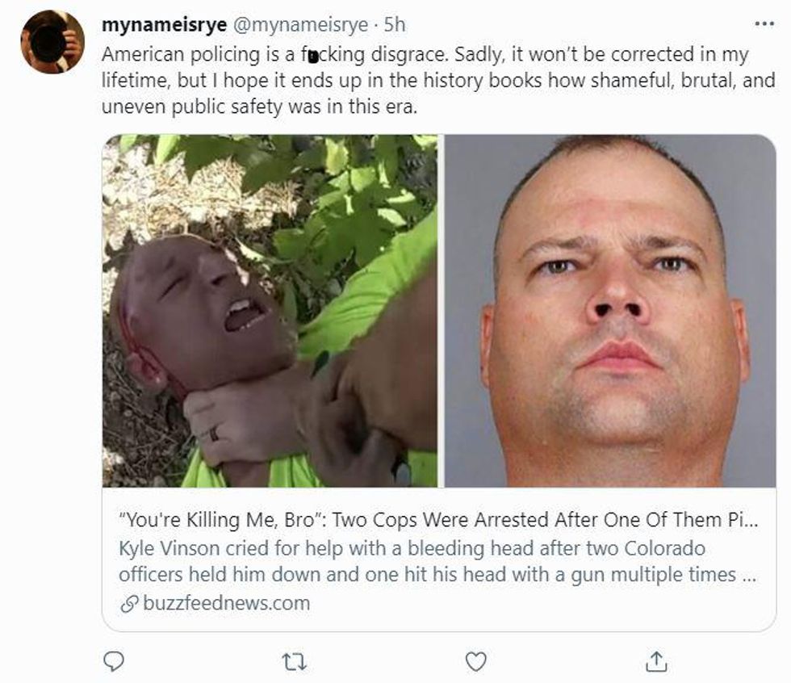
Task: Click the description line starting "officers held him down"
Action: [434, 575]
